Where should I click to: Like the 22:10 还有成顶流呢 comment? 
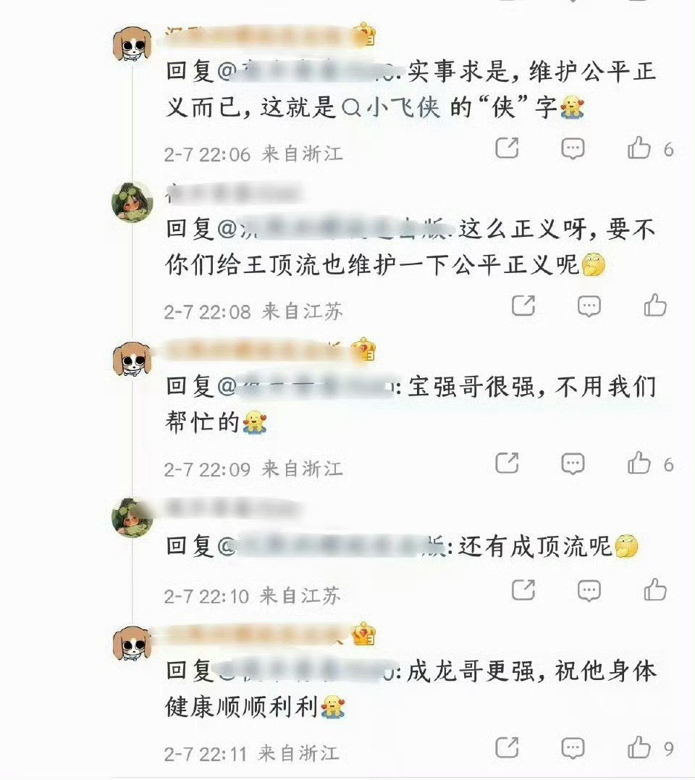pos(655,590)
